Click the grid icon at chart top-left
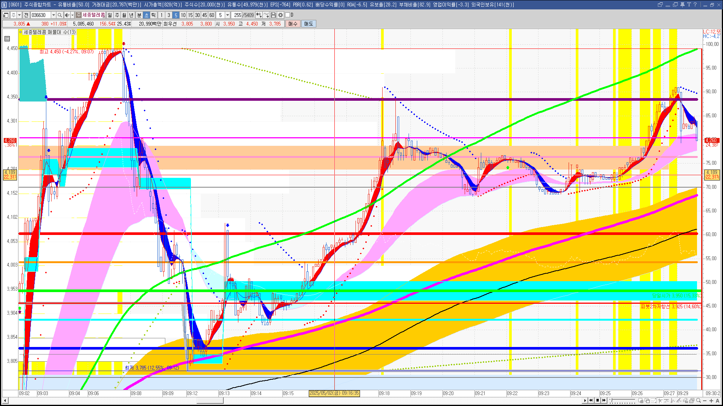This screenshot has width=723, height=406. [x=7, y=39]
